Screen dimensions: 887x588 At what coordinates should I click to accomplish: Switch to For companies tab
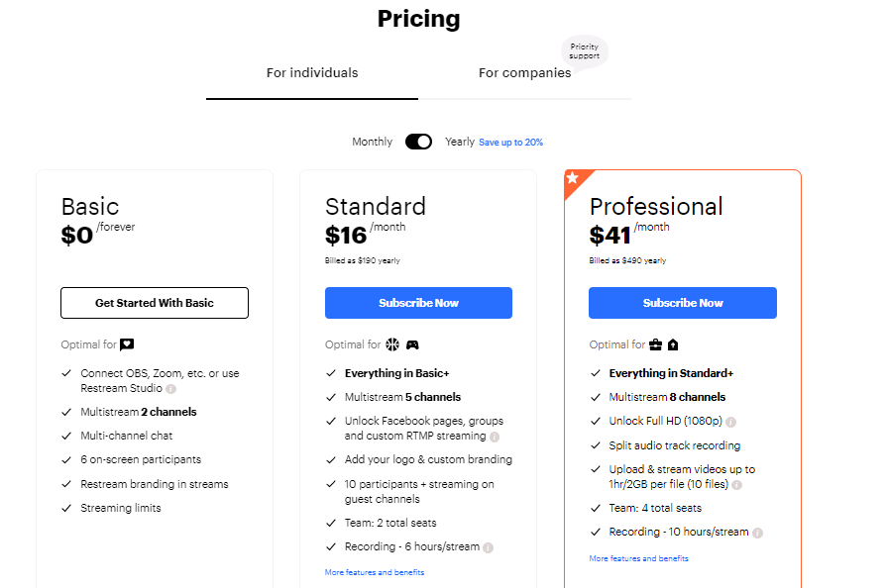click(x=524, y=73)
